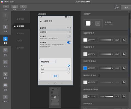Toggle the 锁定布局 switch in the preview
The width and height of the screenshot is (131, 109).
[x=69, y=32]
